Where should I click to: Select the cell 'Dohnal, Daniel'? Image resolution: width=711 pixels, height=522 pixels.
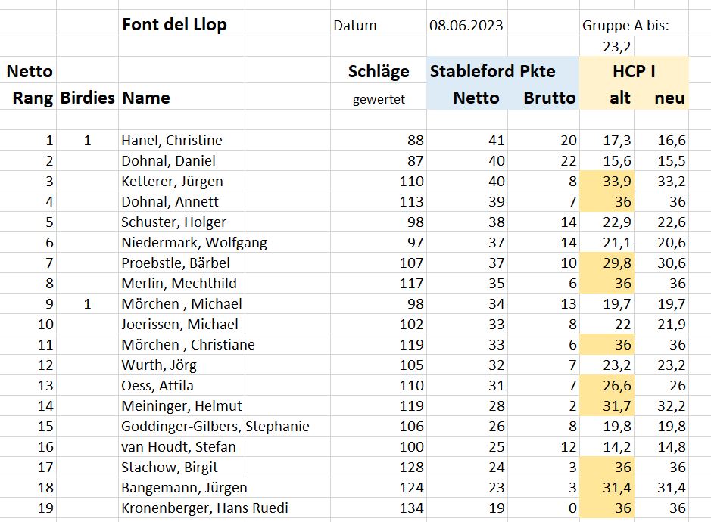168,161
